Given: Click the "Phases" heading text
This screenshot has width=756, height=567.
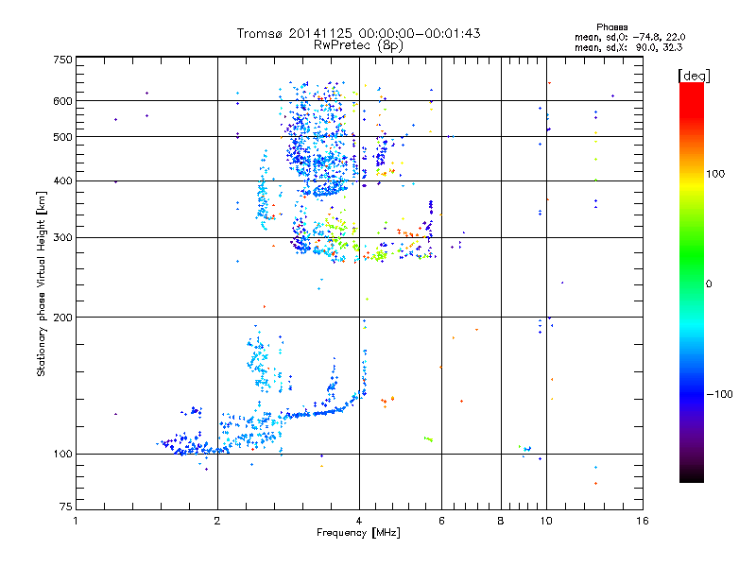Looking at the screenshot, I should 611,27.
